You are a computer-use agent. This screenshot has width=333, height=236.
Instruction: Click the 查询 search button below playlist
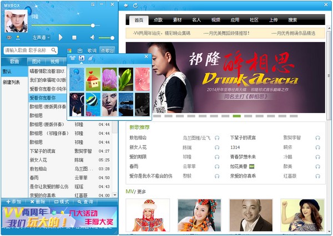tap(85, 202)
